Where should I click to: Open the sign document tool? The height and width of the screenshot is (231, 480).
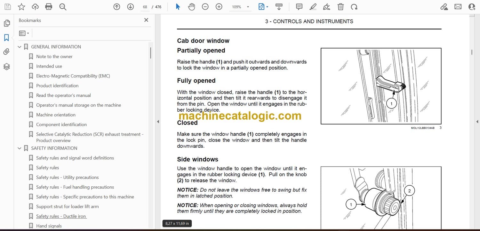[x=327, y=7]
